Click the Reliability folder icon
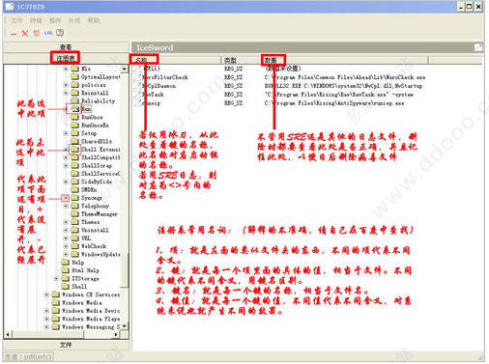 click(x=75, y=100)
